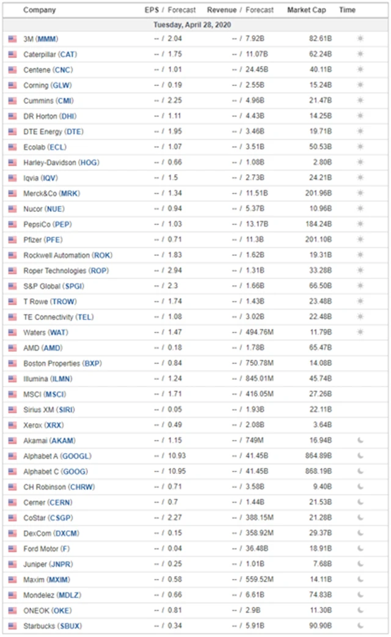Click the US flag beside Xerox
The height and width of the screenshot is (637, 391).
tap(12, 425)
